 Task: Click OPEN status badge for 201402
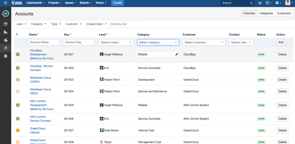(x=261, y=68)
